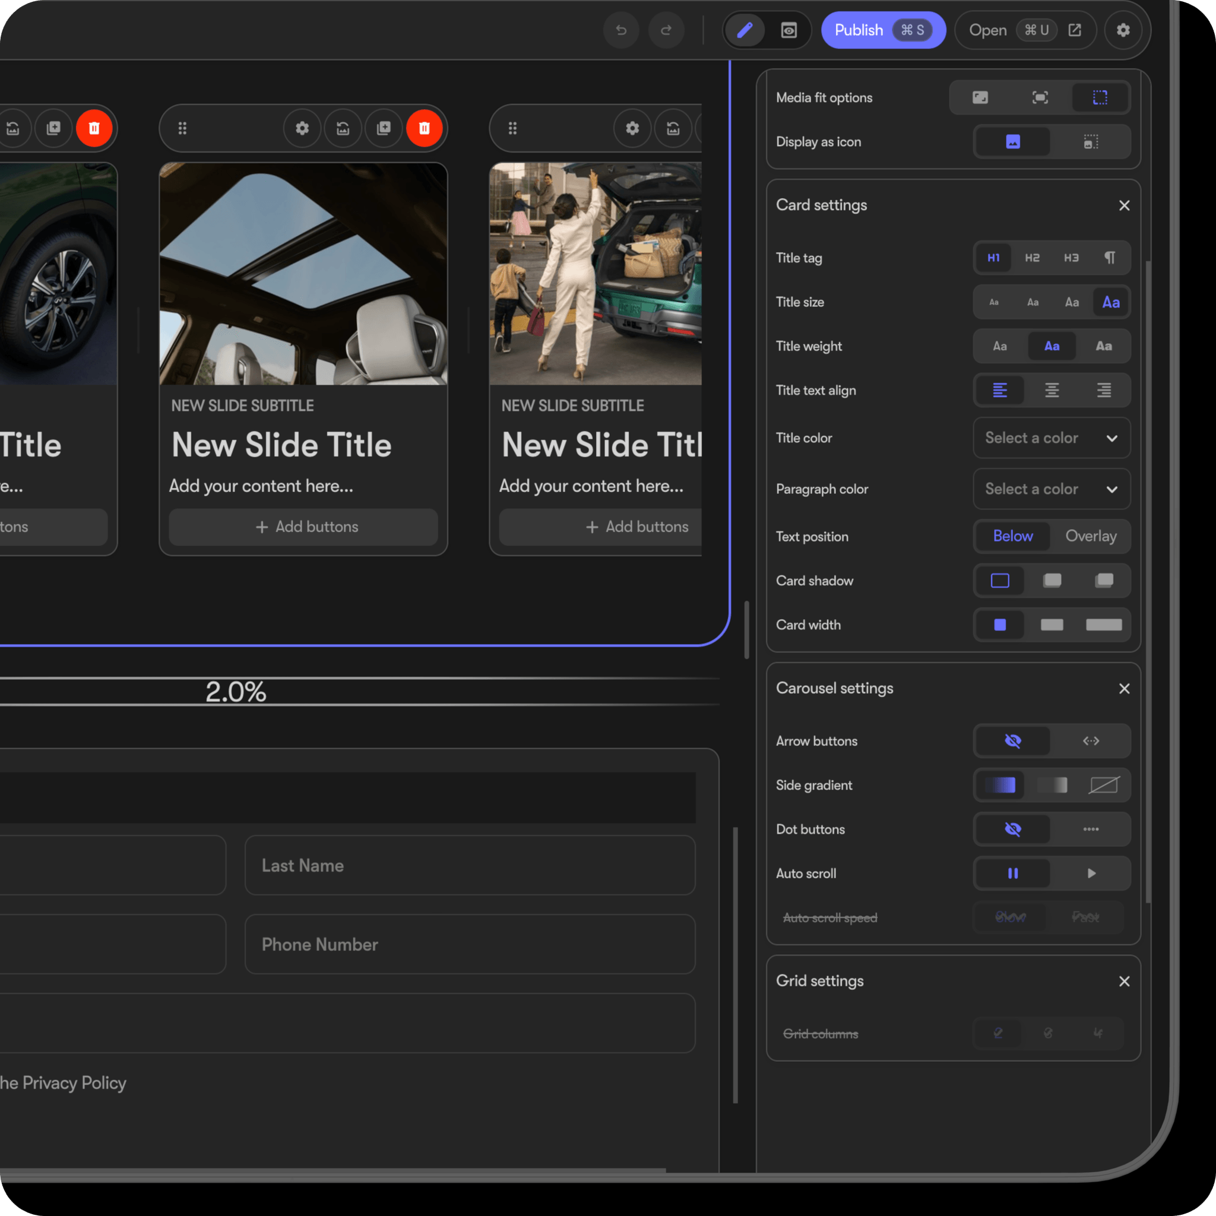Select medium Title weight
1216x1216 pixels.
(x=1052, y=346)
